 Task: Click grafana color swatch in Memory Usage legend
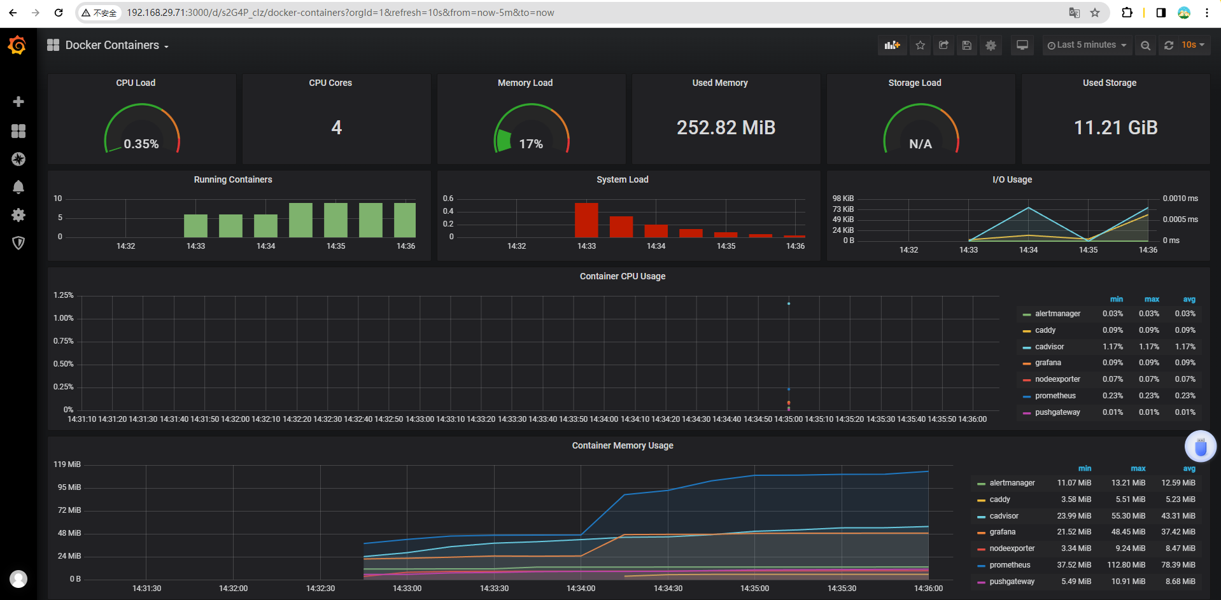point(981,533)
